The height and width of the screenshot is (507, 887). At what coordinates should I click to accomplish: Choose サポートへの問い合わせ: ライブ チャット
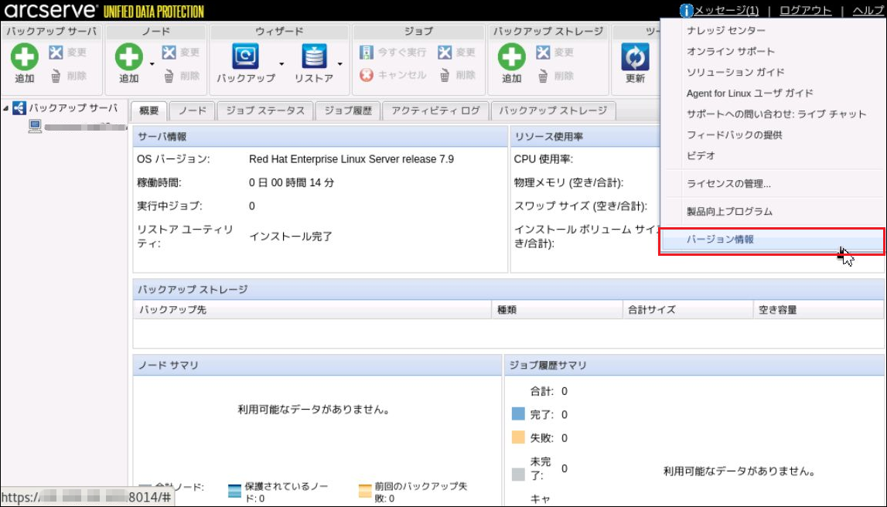[x=776, y=114]
